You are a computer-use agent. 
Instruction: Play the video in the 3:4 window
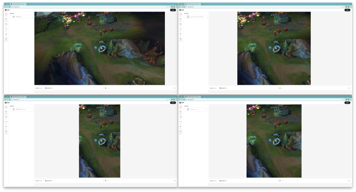[280, 181]
